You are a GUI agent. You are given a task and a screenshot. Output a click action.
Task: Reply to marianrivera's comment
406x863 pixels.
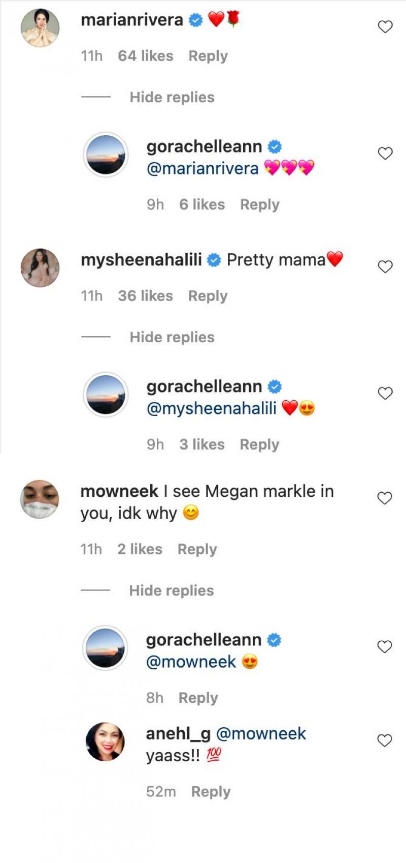(208, 56)
